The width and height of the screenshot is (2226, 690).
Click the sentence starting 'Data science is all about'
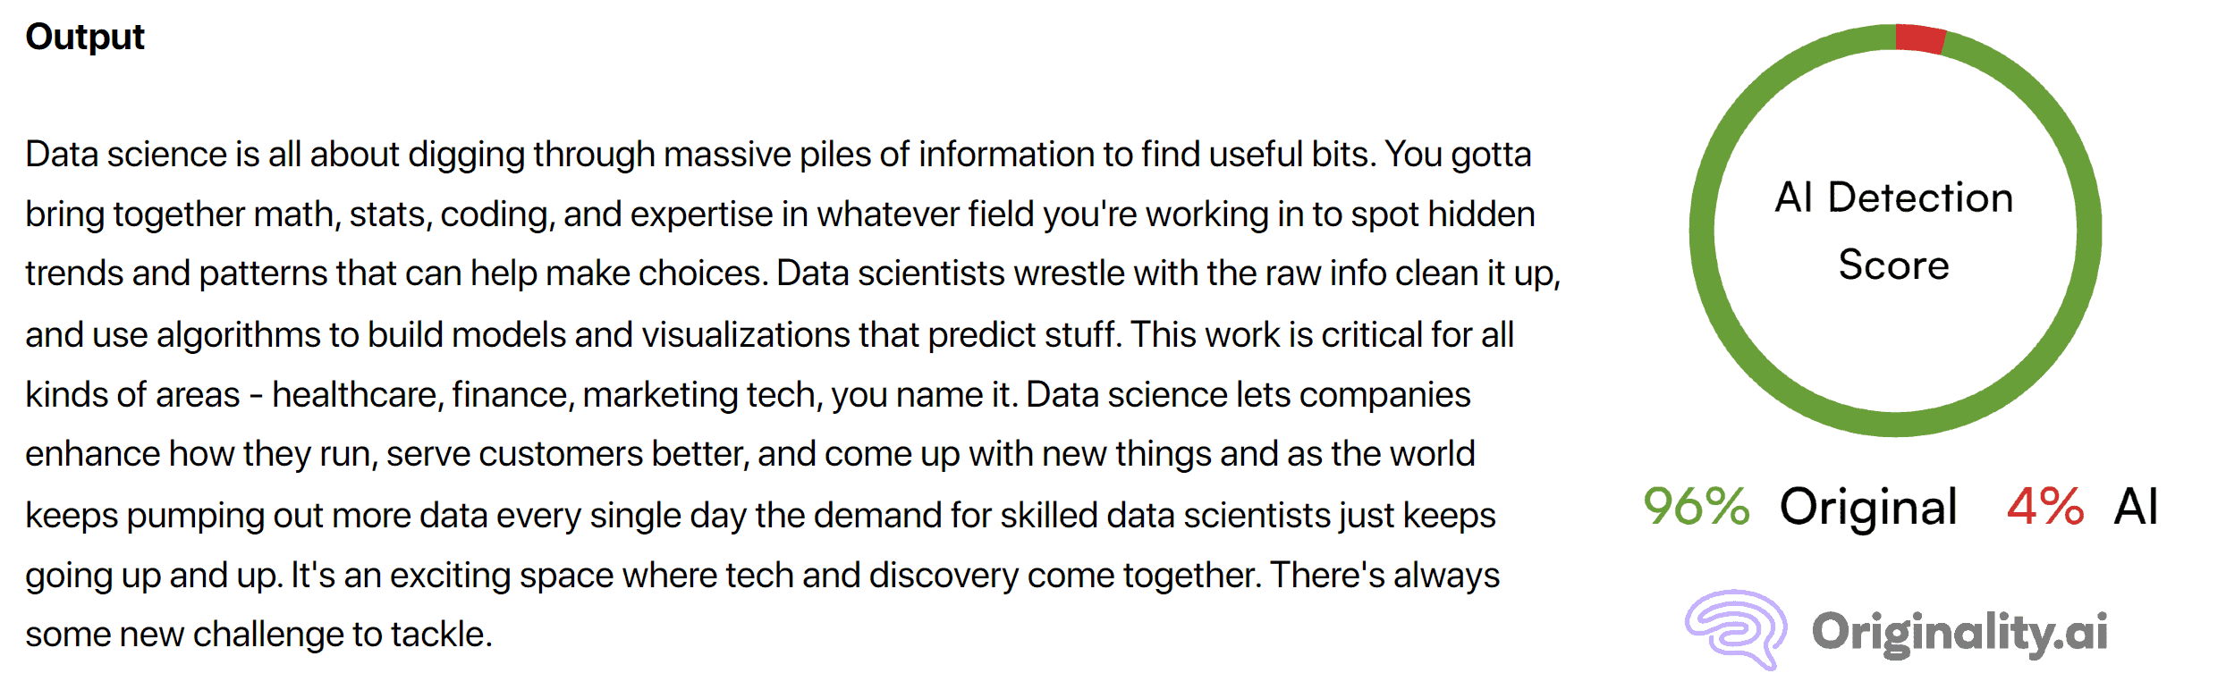(700, 155)
